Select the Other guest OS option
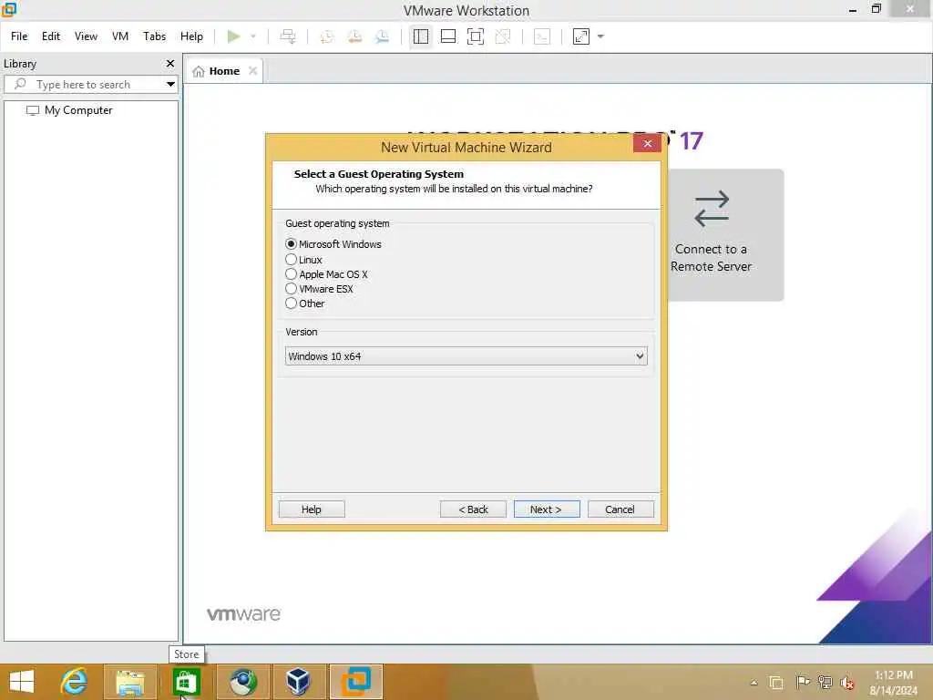The width and height of the screenshot is (933, 700). pos(291,303)
